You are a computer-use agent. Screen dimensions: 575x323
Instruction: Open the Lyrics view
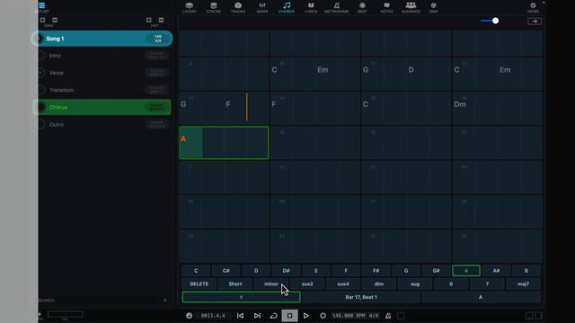pyautogui.click(x=311, y=7)
